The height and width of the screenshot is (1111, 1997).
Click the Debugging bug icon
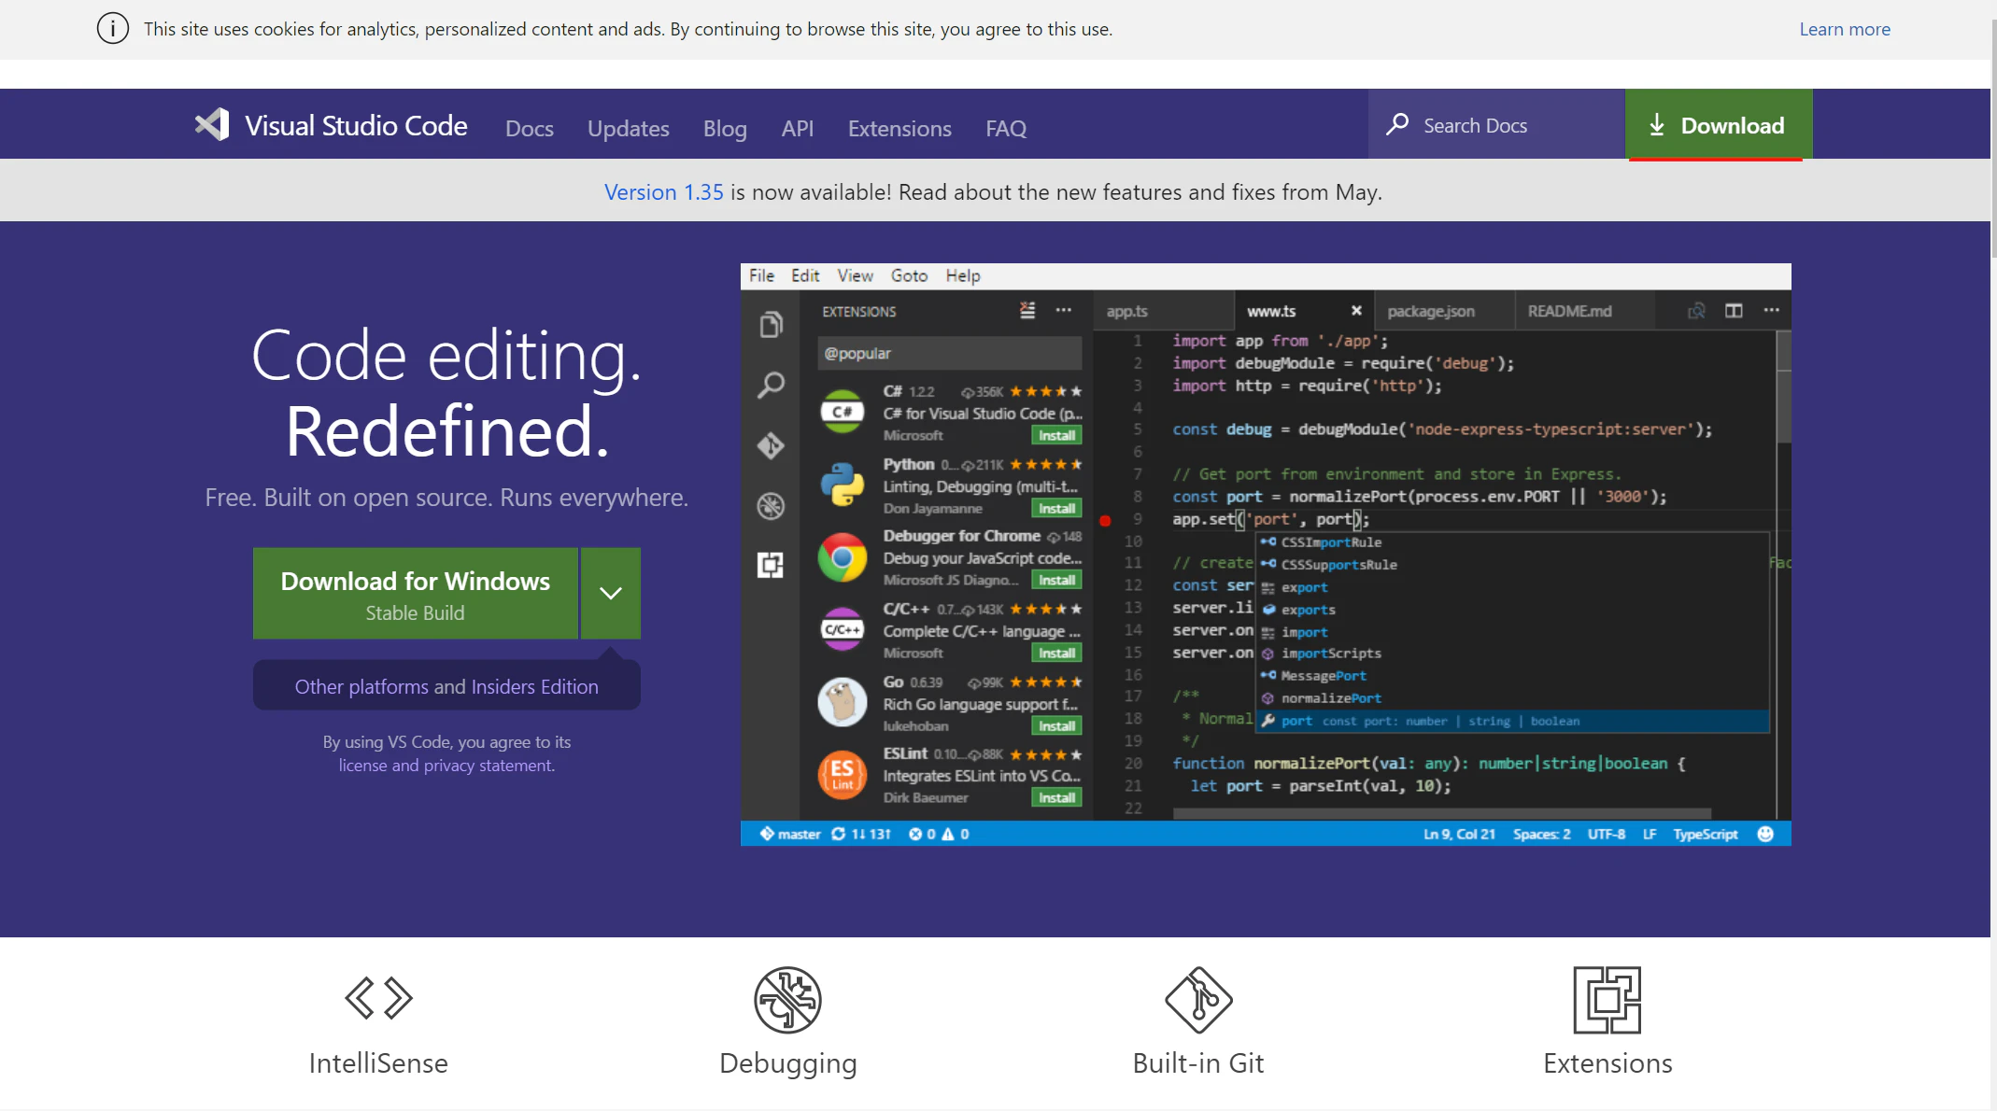click(x=787, y=1000)
